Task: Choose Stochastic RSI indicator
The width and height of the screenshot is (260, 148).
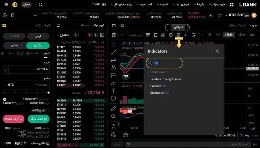Action: point(159,93)
